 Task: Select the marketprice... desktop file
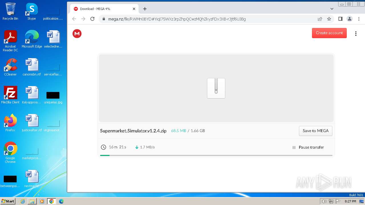point(32,153)
